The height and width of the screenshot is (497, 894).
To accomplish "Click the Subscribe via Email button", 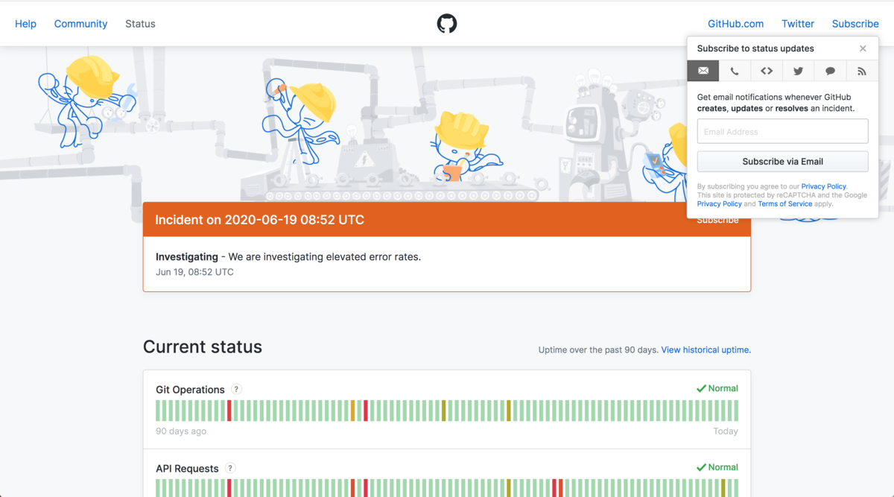I will pos(782,161).
